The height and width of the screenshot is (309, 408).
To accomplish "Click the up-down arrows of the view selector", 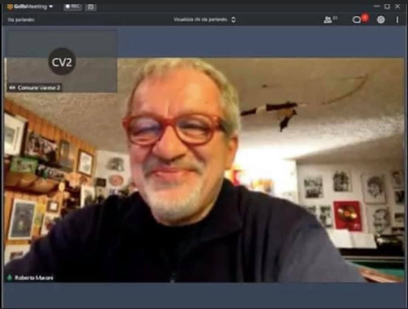I will click(x=233, y=20).
